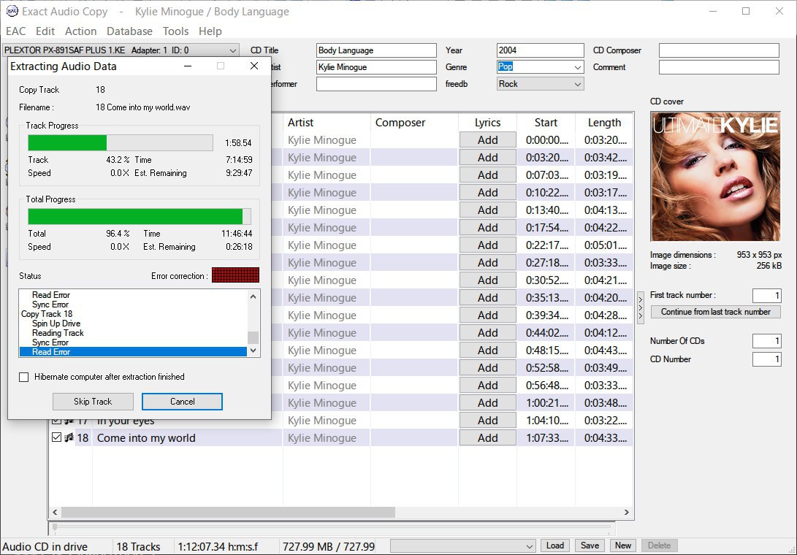The height and width of the screenshot is (555, 797).
Task: Add lyrics for track starting at 0:22:17
Action: [x=487, y=245]
